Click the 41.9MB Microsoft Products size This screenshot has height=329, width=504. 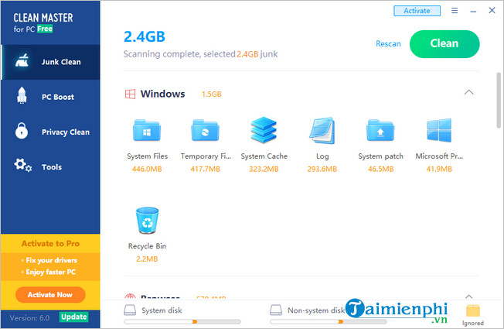pyautogui.click(x=439, y=169)
